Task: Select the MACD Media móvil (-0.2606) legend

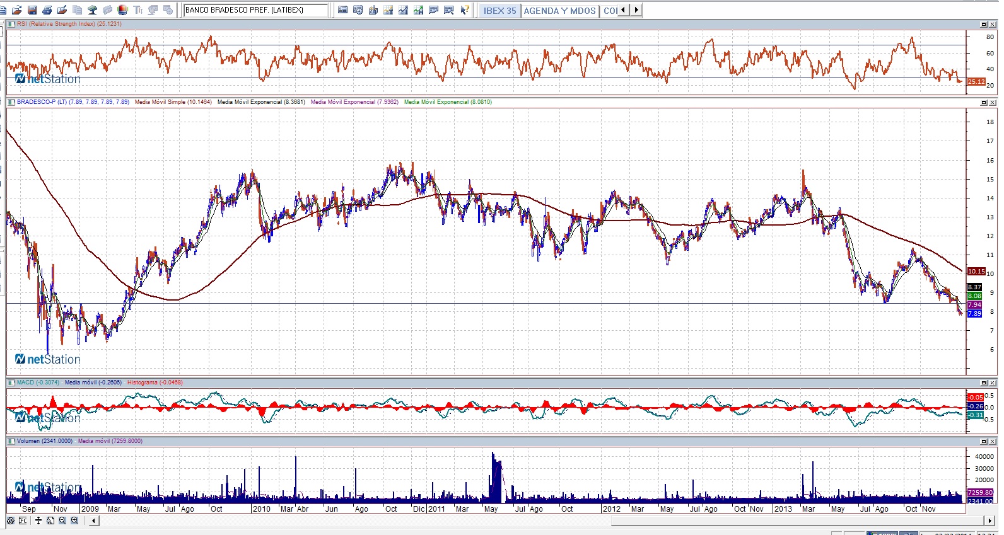Action: click(93, 383)
